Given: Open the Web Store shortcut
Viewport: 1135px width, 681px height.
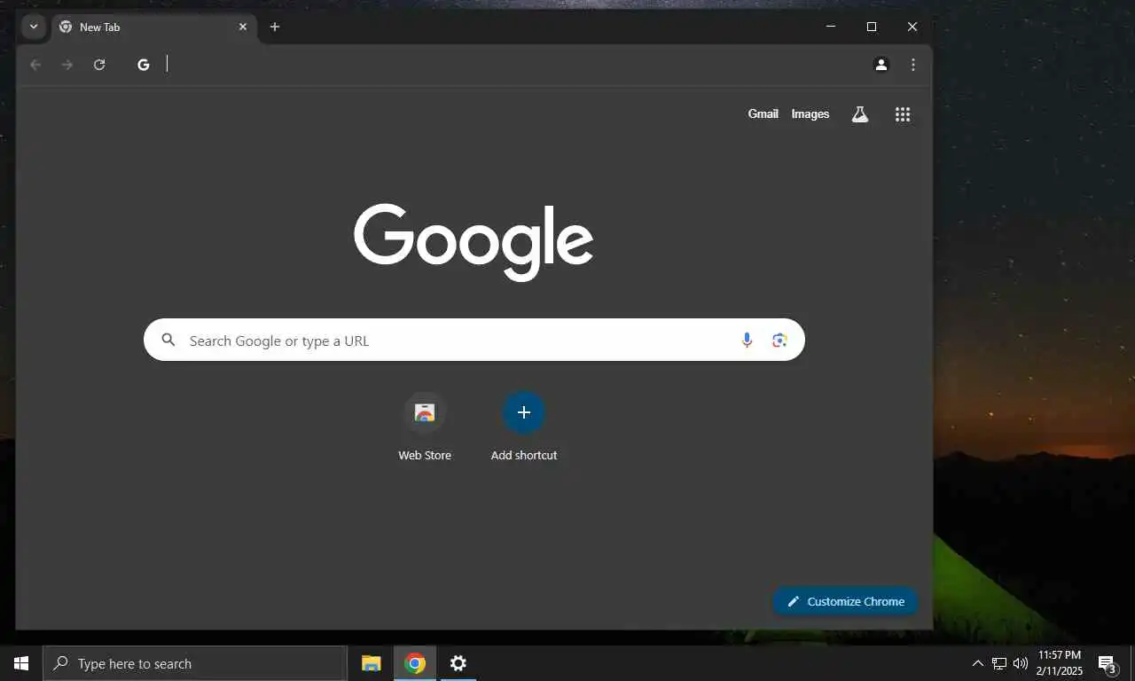Looking at the screenshot, I should [x=425, y=427].
